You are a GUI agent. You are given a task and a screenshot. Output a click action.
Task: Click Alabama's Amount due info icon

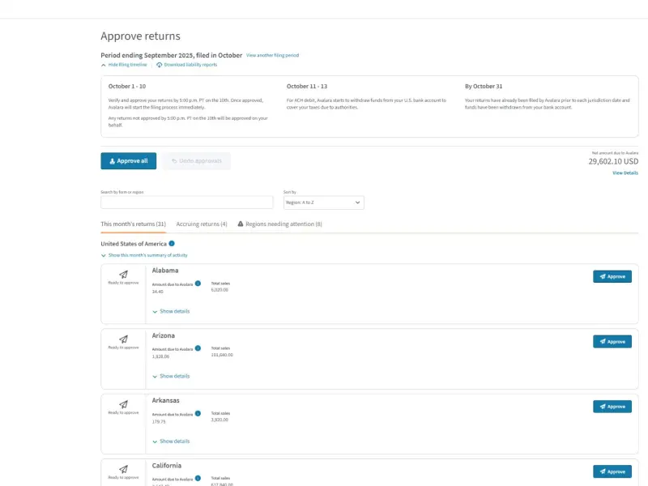(198, 283)
